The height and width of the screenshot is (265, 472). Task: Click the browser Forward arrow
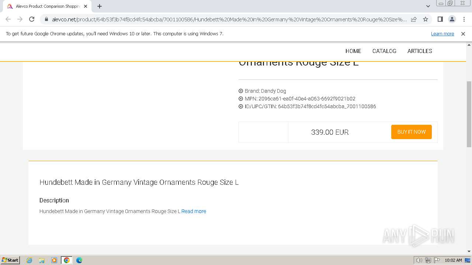coord(20,19)
